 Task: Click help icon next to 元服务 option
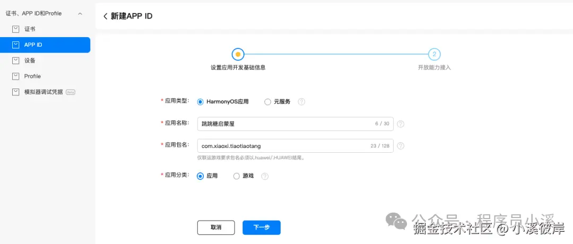coord(301,102)
